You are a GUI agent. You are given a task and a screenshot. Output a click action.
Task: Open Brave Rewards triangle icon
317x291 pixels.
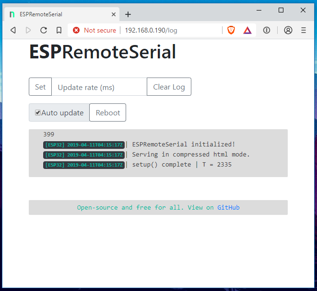pos(247,30)
